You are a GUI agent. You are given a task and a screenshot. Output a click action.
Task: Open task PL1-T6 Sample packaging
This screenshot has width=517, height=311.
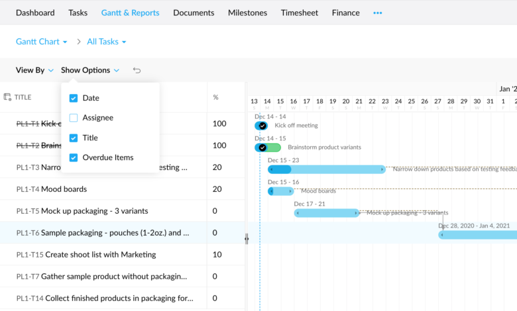[103, 233]
